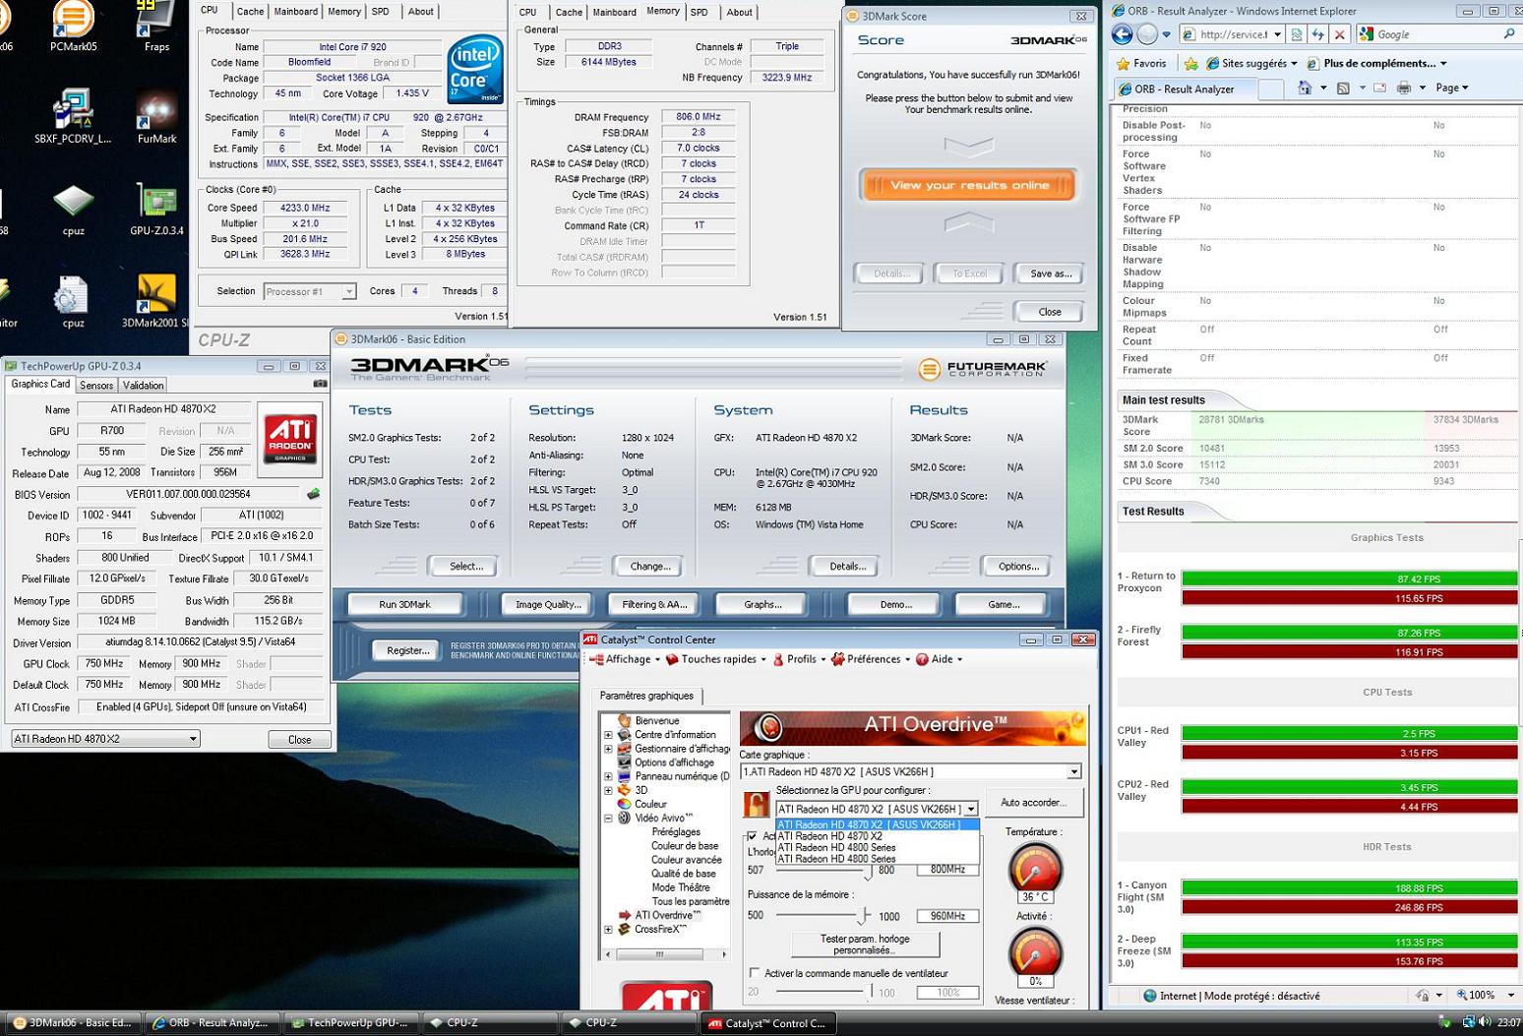Viewport: 1523px width, 1036px height.
Task: Select ATI Overdrive in Catalyst tree
Action: click(x=667, y=915)
